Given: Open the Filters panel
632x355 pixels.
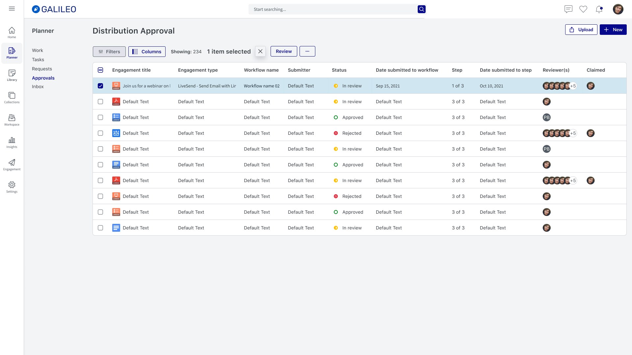Looking at the screenshot, I should coord(109,52).
